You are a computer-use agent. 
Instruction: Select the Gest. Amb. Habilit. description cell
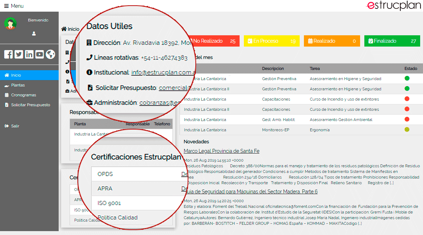click(x=279, y=120)
